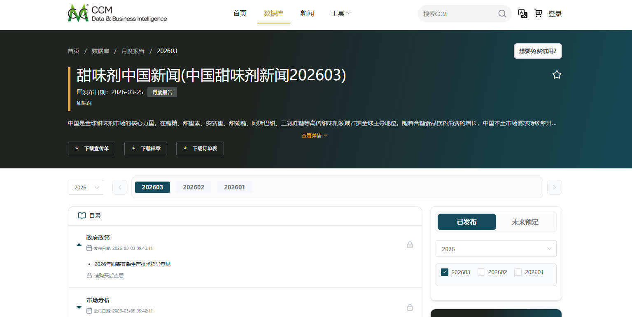The height and width of the screenshot is (317, 632).
Task: Open the shopping cart icon
Action: coord(538,14)
